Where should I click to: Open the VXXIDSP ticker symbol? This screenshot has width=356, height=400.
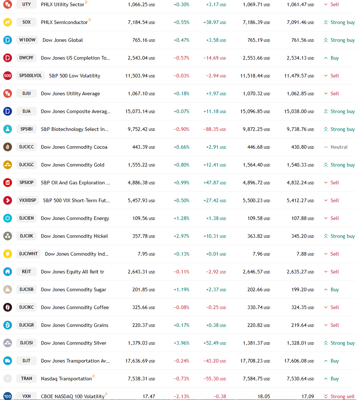[28, 200]
